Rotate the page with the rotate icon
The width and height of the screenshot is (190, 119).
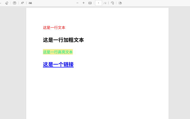pyautogui.click(x=112, y=3)
